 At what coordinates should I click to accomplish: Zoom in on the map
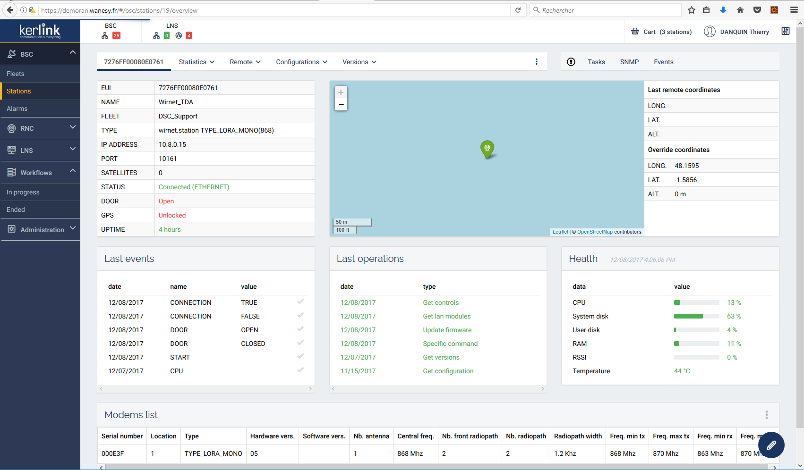(x=341, y=92)
